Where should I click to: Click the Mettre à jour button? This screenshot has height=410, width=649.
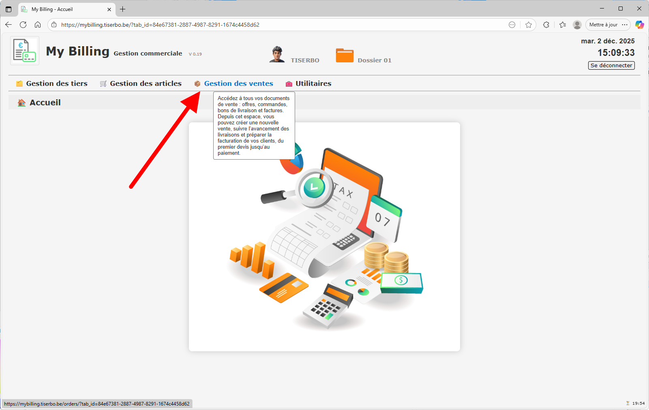tap(603, 25)
